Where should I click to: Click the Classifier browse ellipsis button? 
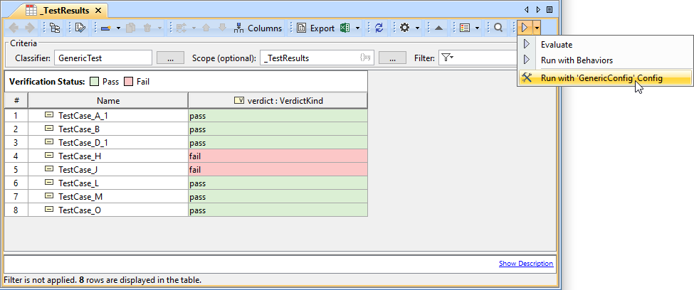tap(170, 58)
